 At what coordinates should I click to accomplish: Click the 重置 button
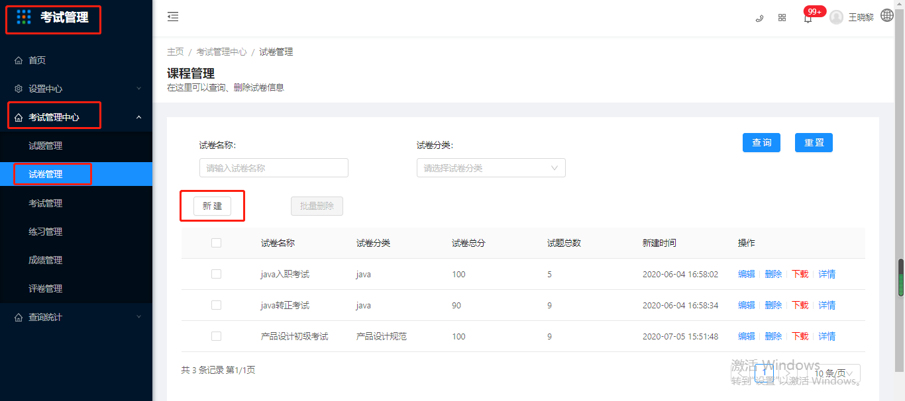click(814, 142)
